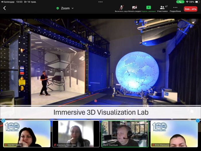
Task: Select Юрій Сіцилицин video thumbnail
Action: (x=125, y=134)
